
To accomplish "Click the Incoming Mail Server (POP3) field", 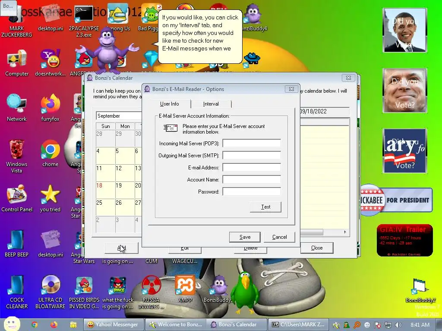I will click(x=252, y=143).
